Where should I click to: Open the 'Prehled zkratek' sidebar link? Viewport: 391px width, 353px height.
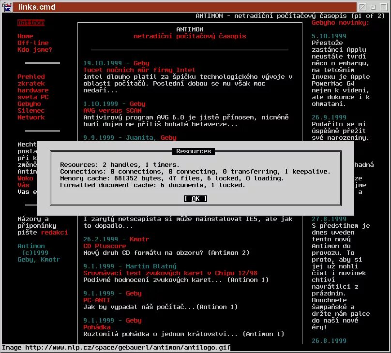[x=31, y=80]
